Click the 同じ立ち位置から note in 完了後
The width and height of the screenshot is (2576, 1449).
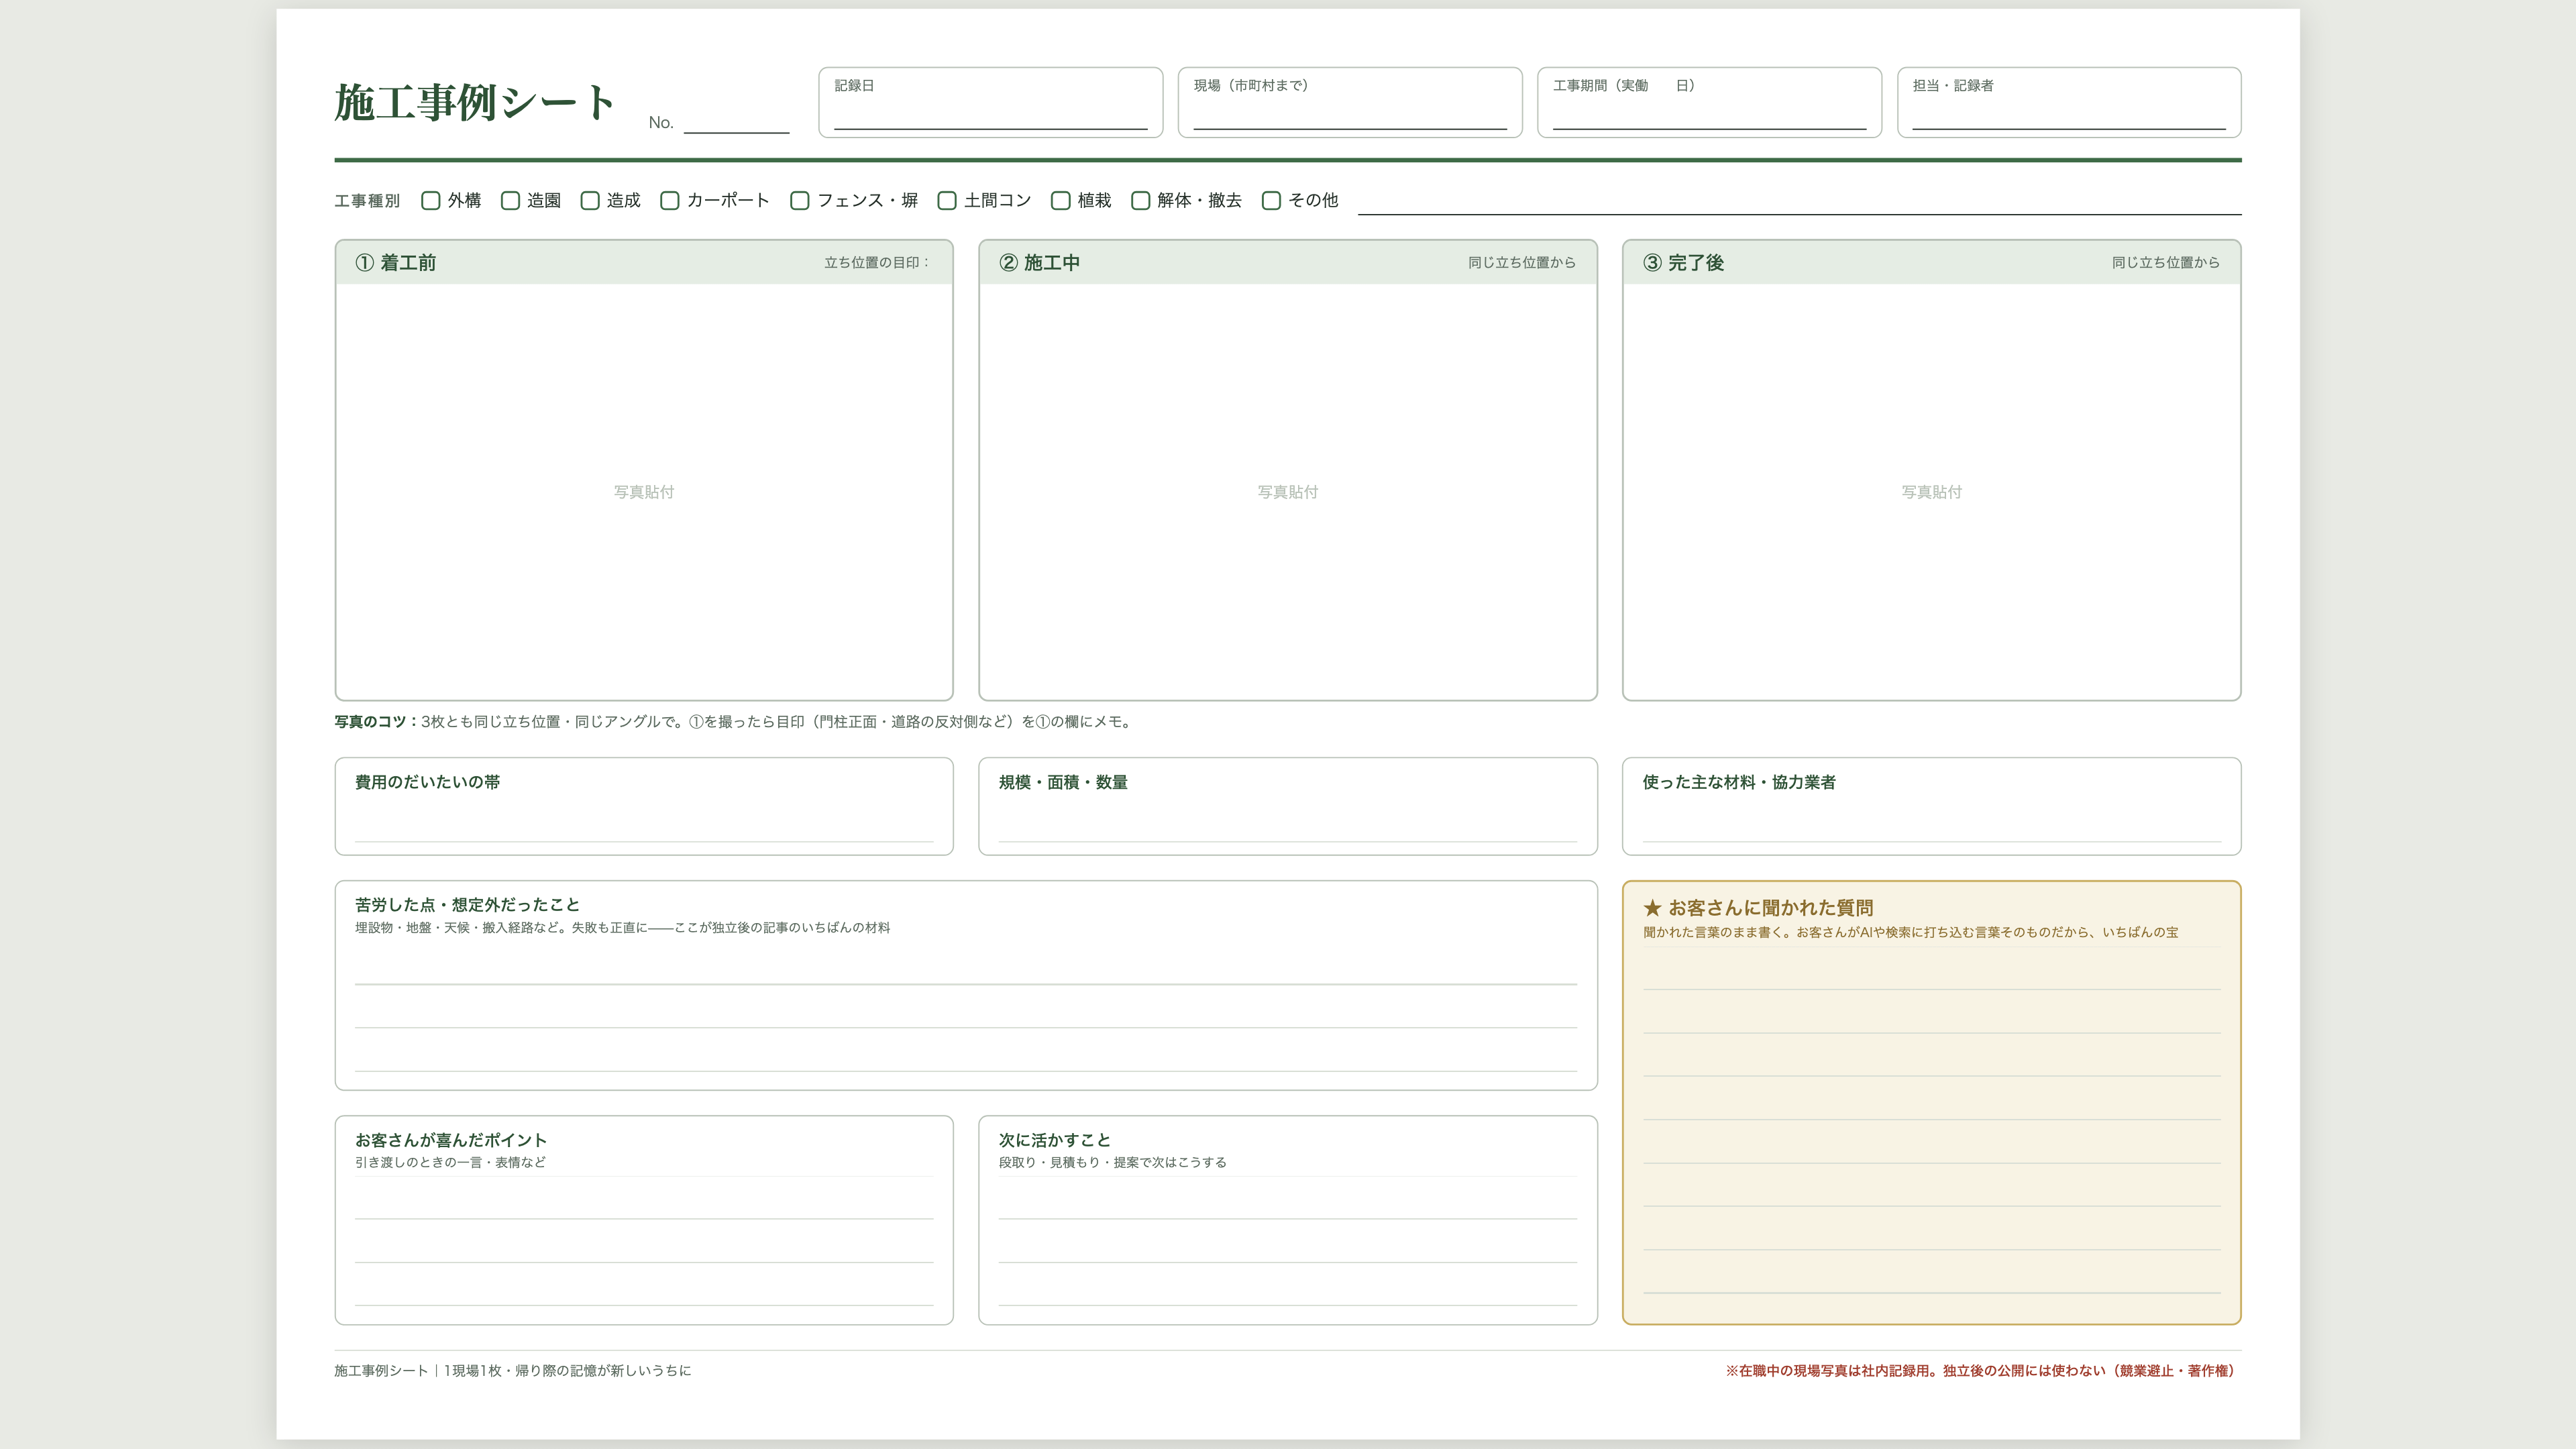point(2166,263)
